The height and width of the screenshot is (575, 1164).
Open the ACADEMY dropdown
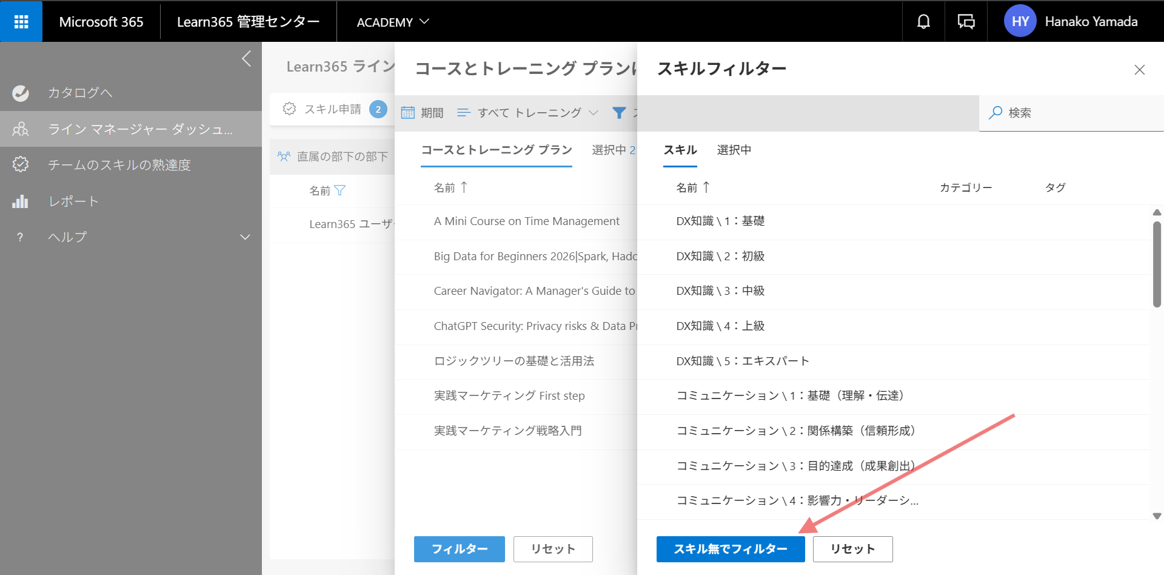click(393, 22)
